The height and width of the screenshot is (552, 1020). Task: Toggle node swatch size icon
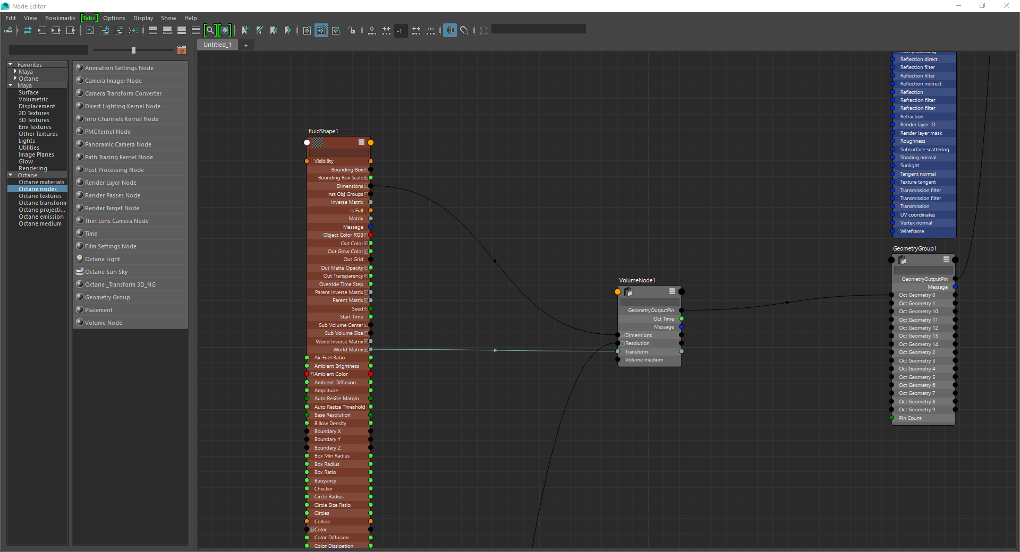click(x=225, y=30)
